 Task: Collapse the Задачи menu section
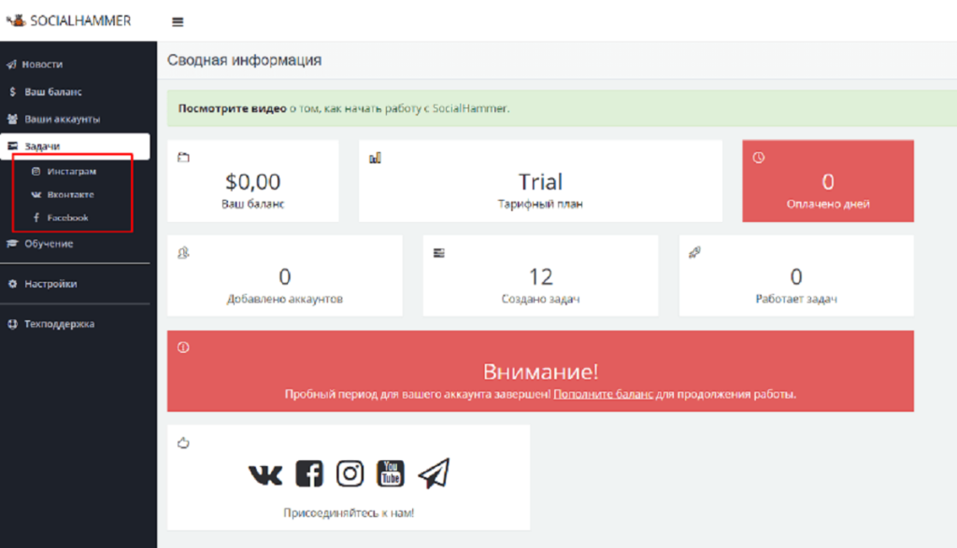pos(42,147)
